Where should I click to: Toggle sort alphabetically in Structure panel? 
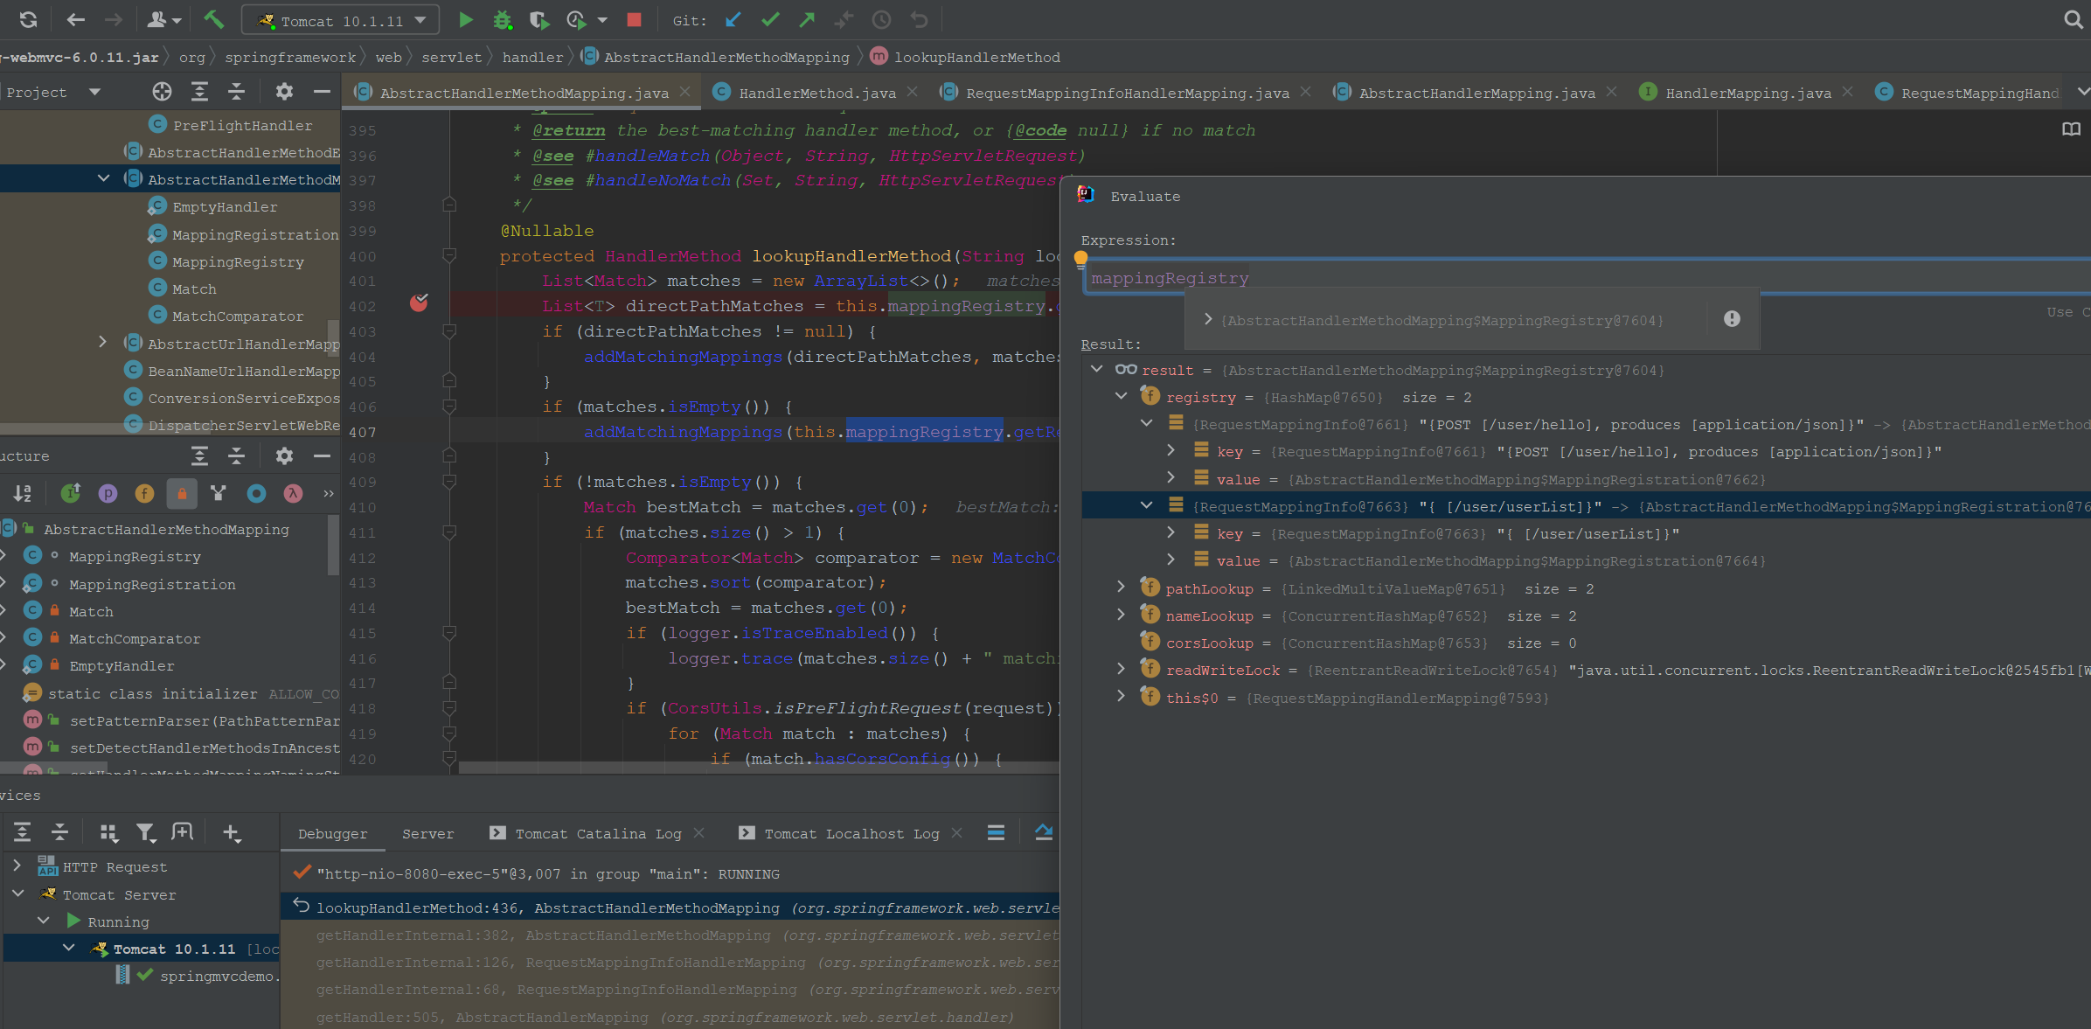click(x=22, y=494)
